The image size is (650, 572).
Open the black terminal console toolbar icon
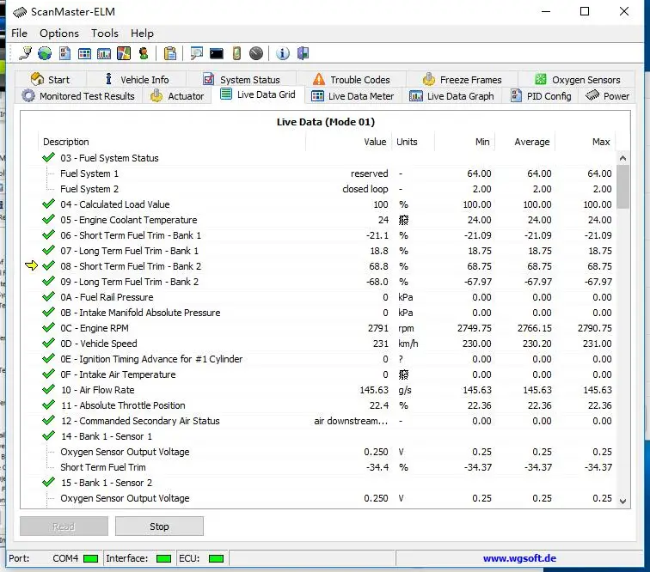tap(217, 53)
